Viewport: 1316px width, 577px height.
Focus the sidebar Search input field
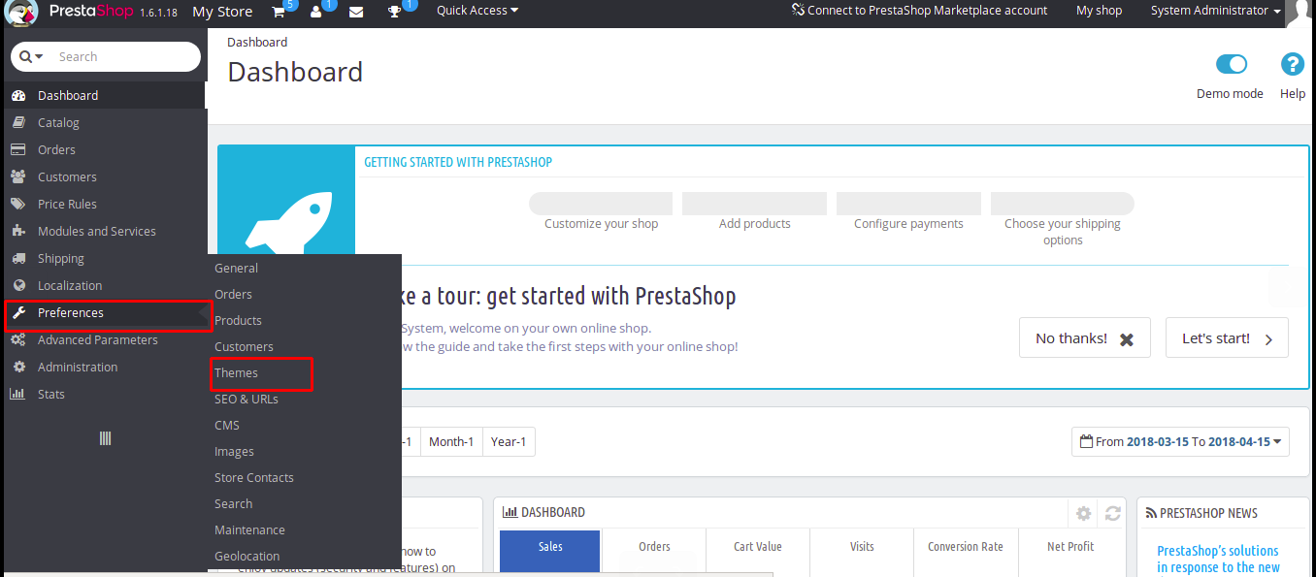click(126, 56)
